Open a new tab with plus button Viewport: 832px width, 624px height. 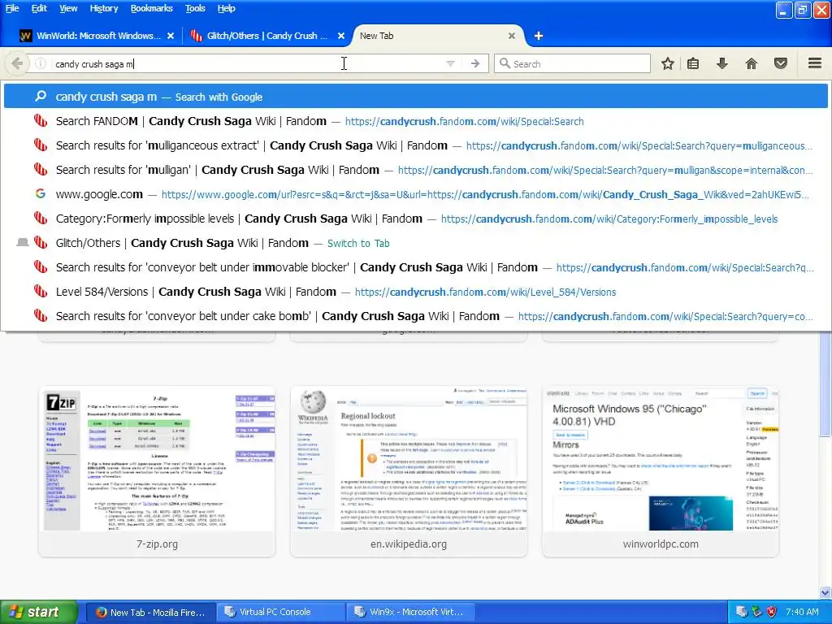[x=539, y=36]
